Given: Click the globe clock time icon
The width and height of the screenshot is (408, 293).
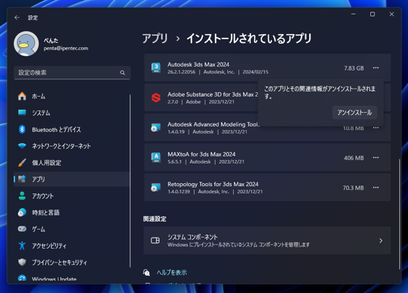Looking at the screenshot, I should 22,212.
